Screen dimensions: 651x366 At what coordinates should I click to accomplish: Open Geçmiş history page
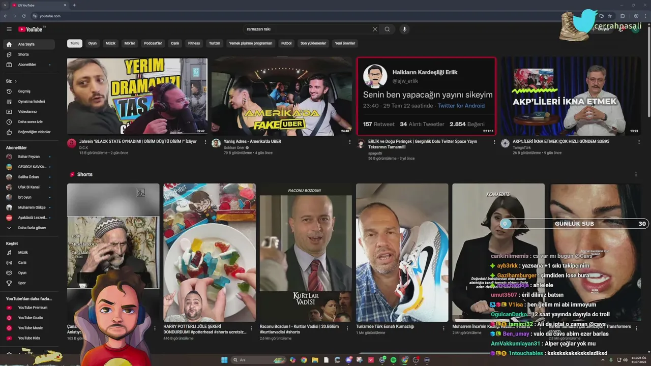click(30, 91)
